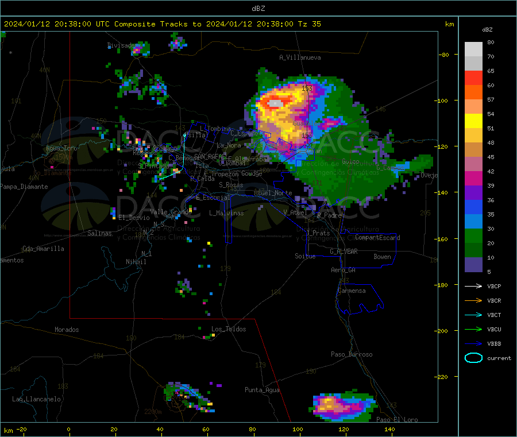Screen dimensions: 517x437
Task: Click the Pampa_Diamante map label
Action: (24, 187)
